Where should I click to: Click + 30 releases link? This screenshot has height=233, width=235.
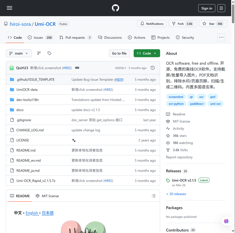pyautogui.click(x=176, y=194)
